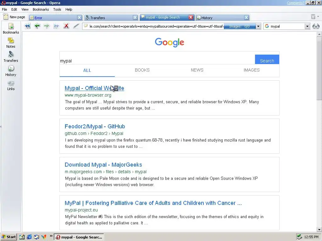The height and width of the screenshot is (241, 322).
Task: Open Download Mypal - MajorGeeks result
Action: coord(103,165)
